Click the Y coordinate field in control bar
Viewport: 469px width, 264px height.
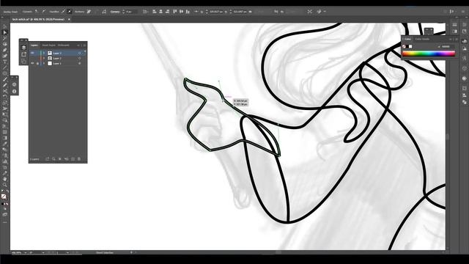pos(240,12)
